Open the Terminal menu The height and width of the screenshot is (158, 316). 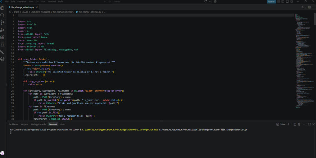(52, 2)
